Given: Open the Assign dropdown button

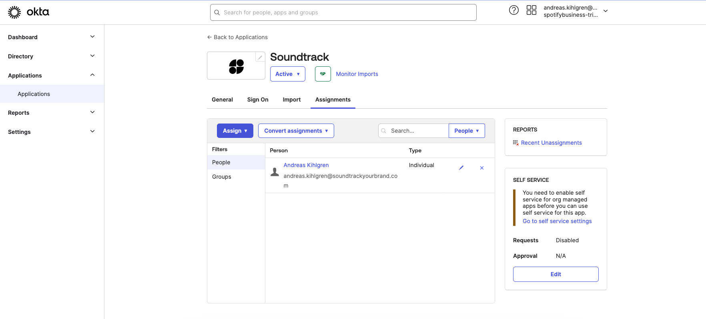Looking at the screenshot, I should pos(235,131).
